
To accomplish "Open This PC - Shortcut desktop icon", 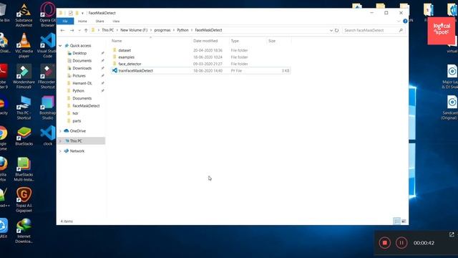I will 24,107.
